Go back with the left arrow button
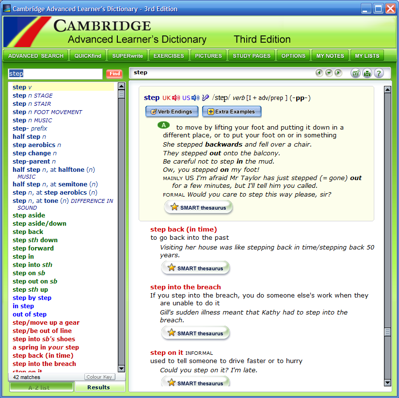This screenshot has height=398, width=399. point(319,73)
